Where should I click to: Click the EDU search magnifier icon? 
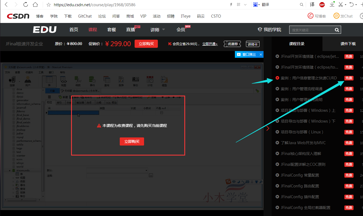(337, 30)
